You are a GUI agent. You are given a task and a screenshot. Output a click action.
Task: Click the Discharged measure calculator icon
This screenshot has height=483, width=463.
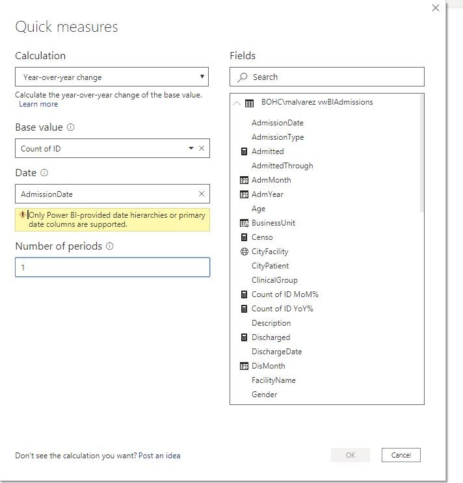pos(244,337)
